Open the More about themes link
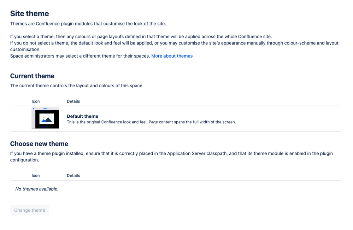This screenshot has width=353, height=230. (x=172, y=56)
